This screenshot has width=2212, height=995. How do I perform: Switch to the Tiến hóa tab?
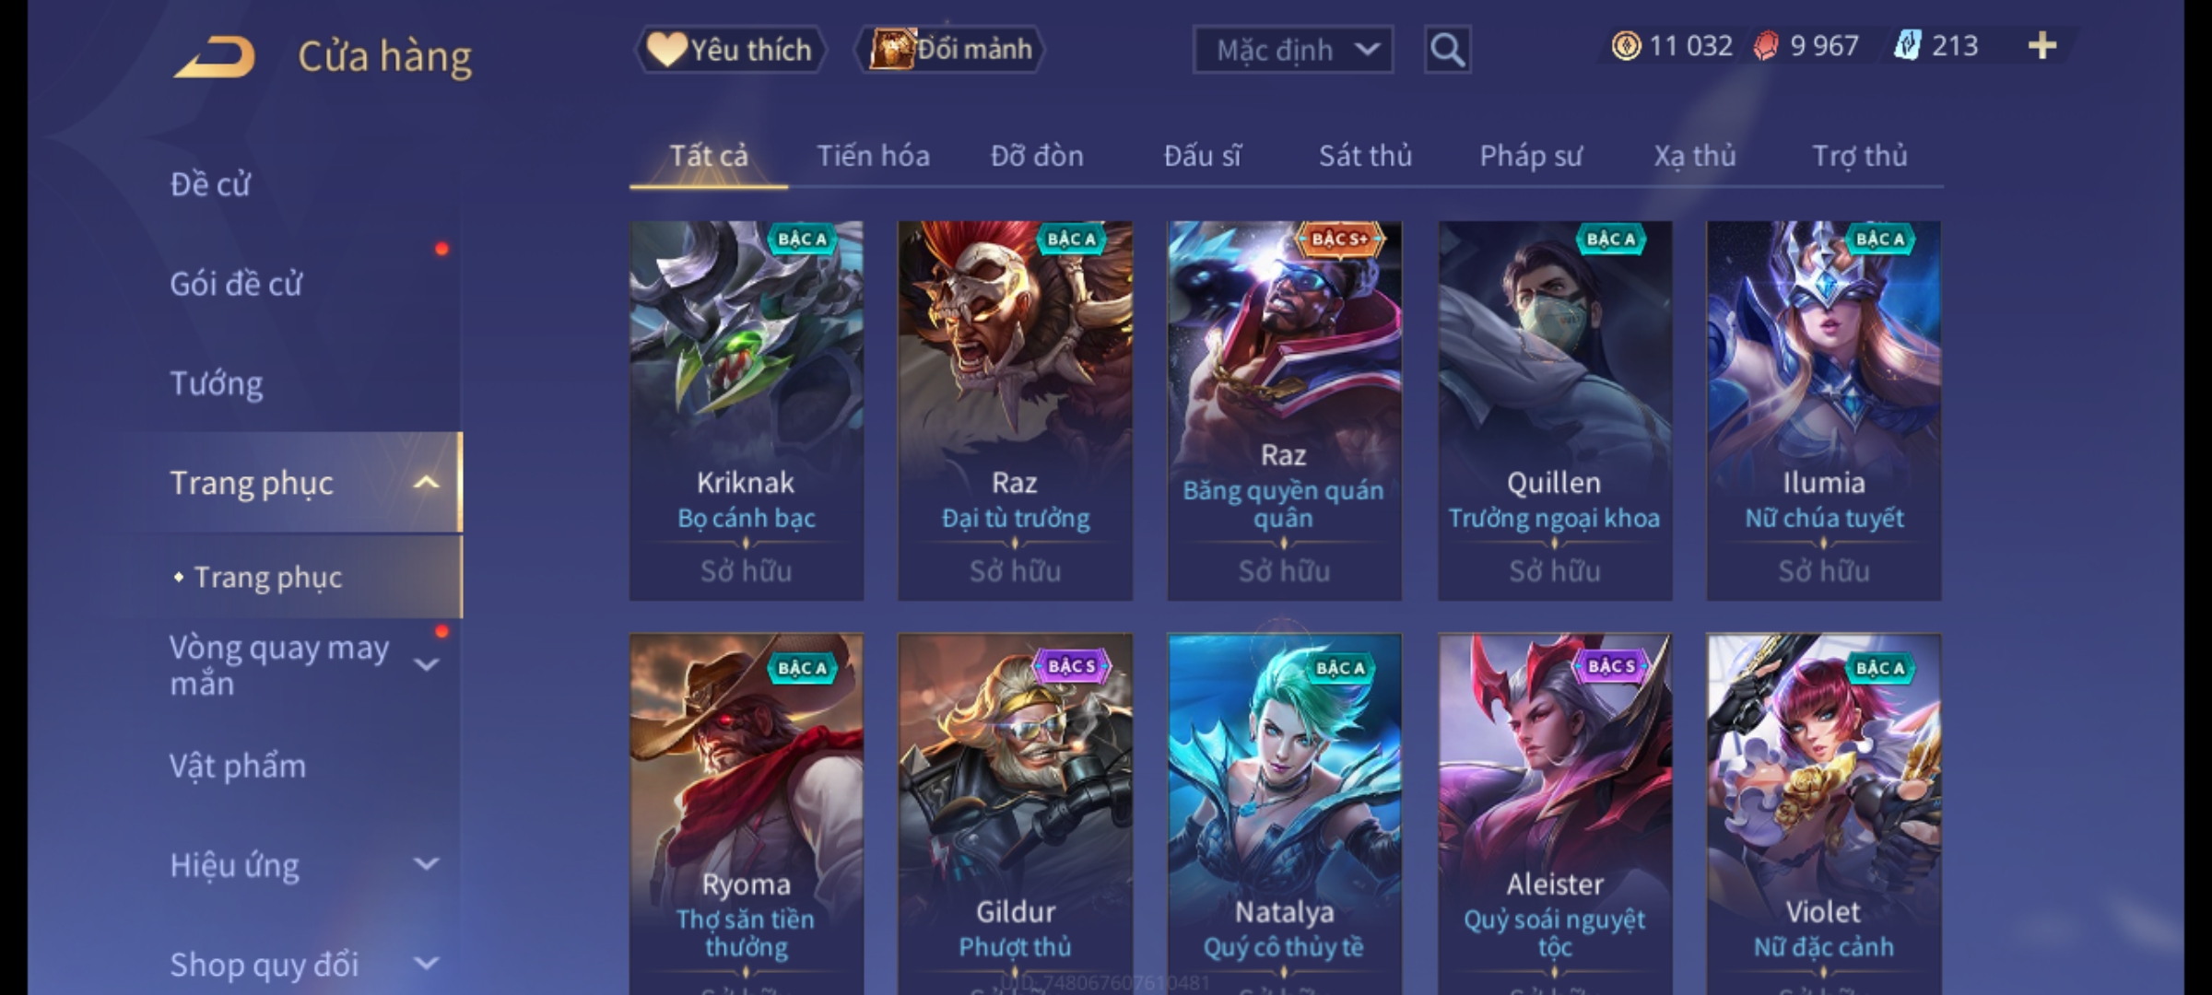pos(873,156)
